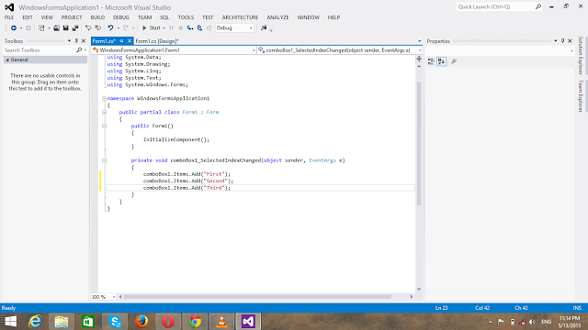Click the Navigate Backward icon

point(14,28)
